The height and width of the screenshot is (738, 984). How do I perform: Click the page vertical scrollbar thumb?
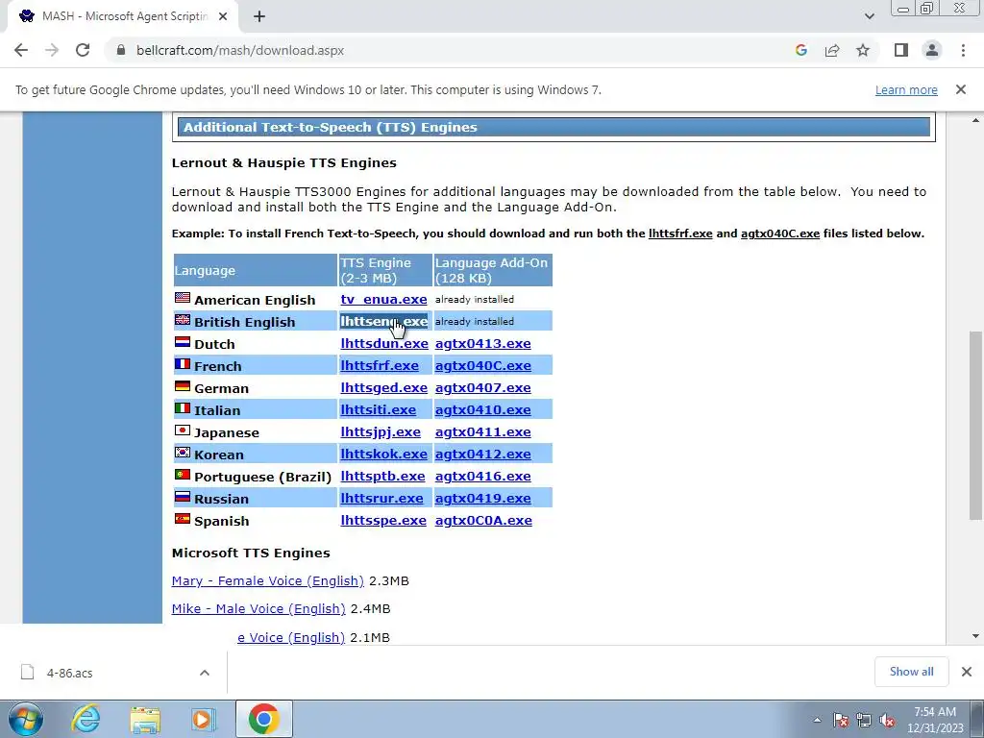pyautogui.click(x=975, y=425)
